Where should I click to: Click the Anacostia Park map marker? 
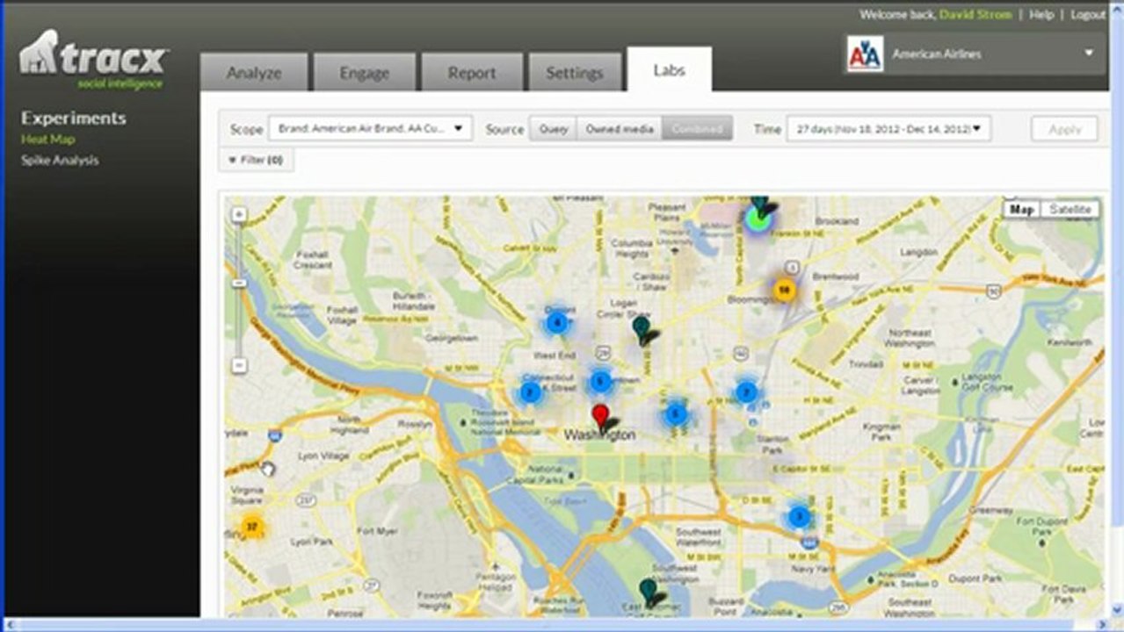(x=870, y=579)
